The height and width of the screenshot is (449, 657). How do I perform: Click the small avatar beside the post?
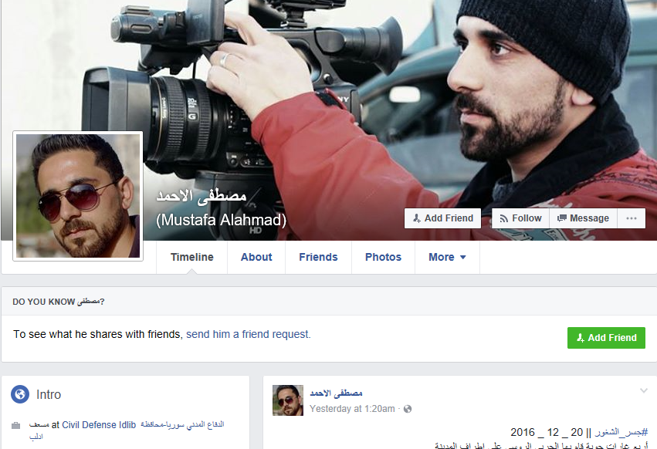tap(287, 400)
